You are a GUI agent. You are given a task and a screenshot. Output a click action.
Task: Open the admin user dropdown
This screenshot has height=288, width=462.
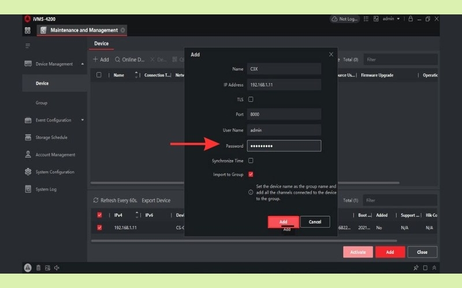pos(391,18)
